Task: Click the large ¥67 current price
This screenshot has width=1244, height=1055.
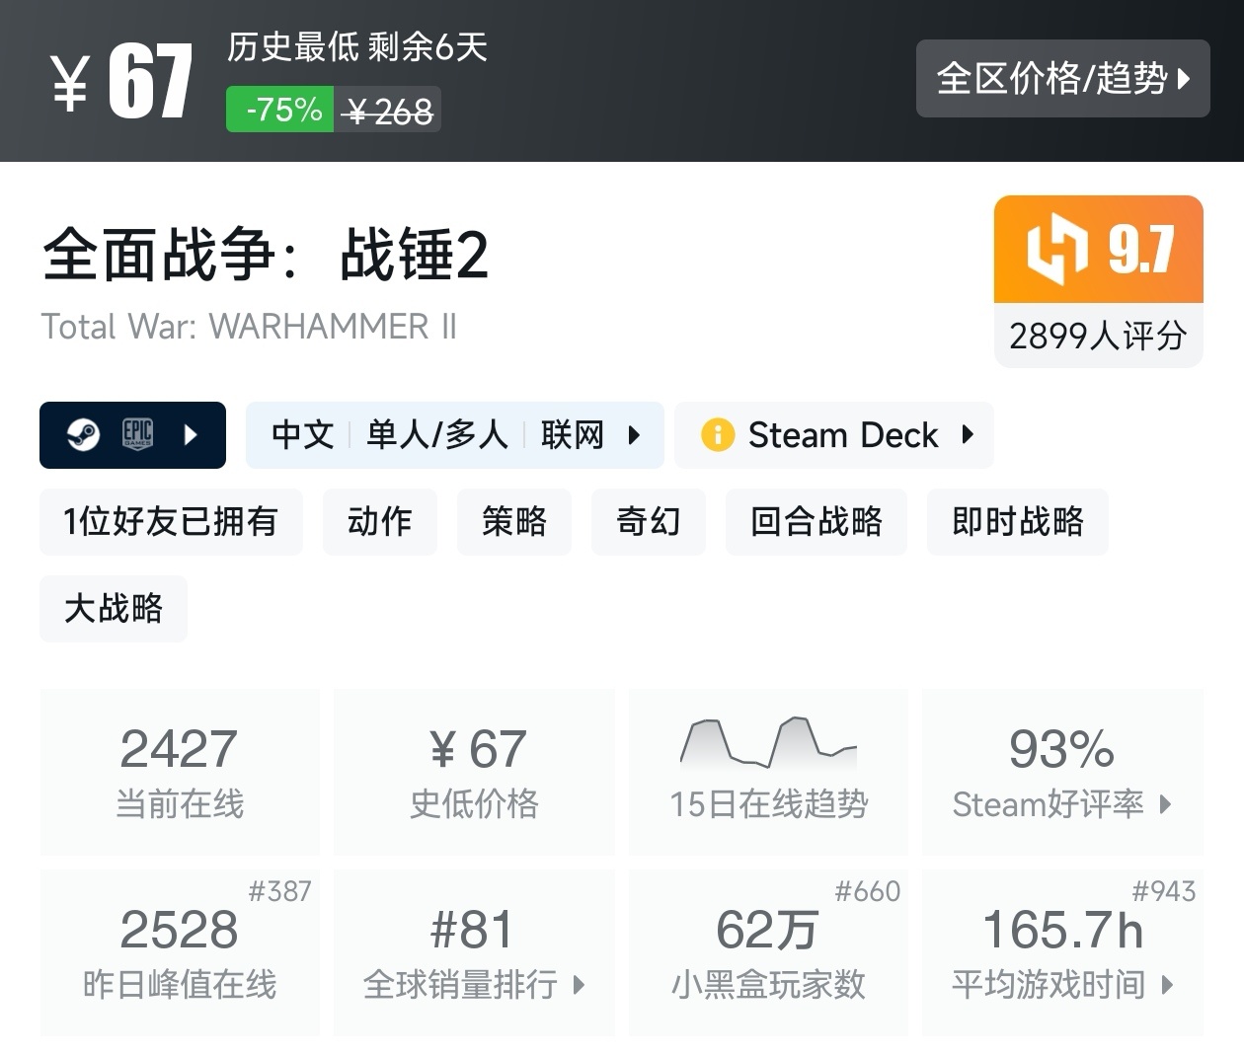Action: coord(121,82)
